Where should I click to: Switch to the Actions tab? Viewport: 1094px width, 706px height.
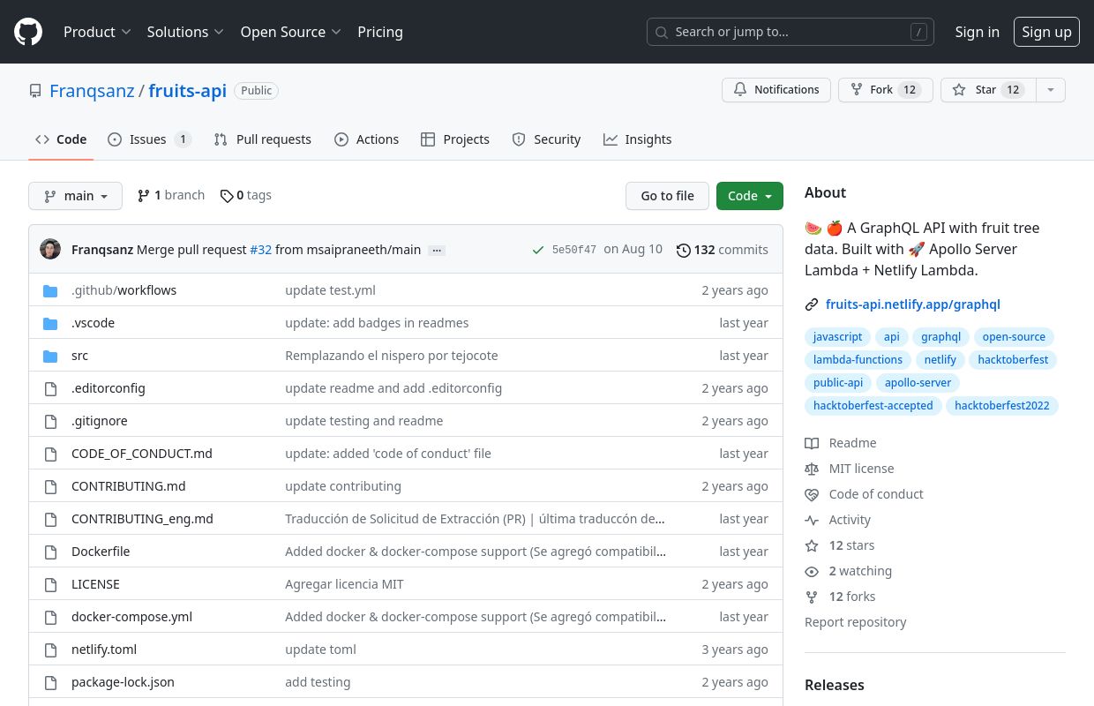(x=366, y=139)
